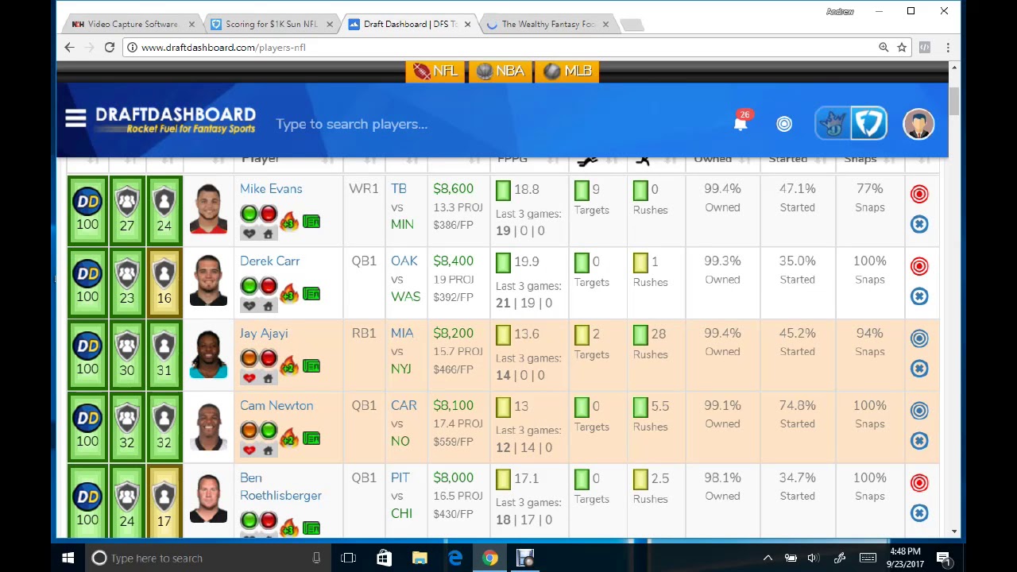This screenshot has width=1017, height=572.
Task: Toggle target on Jay Ajayi row
Action: coord(919,338)
